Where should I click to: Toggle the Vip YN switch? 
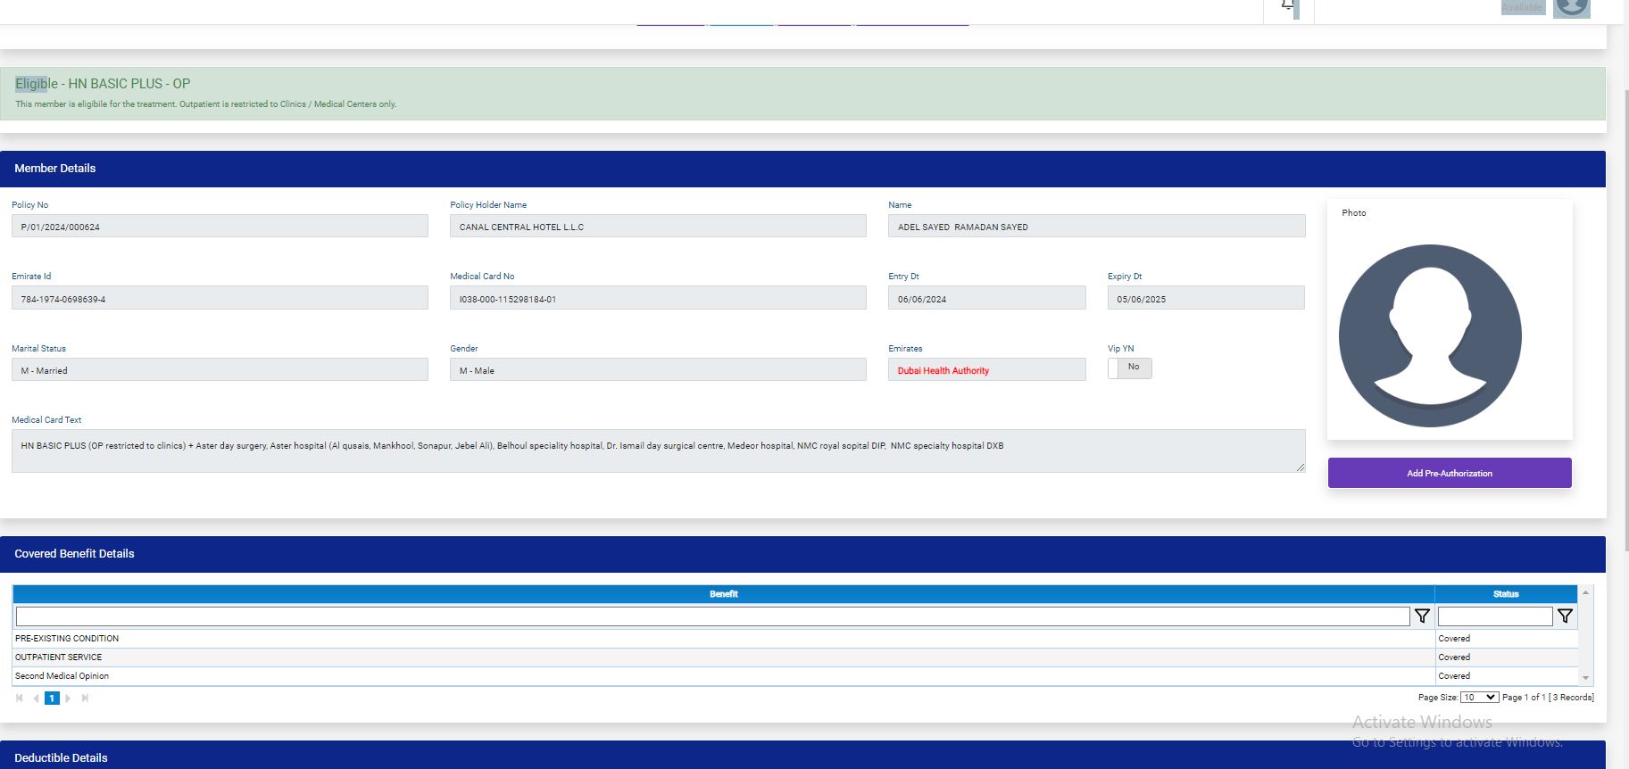click(x=1129, y=368)
